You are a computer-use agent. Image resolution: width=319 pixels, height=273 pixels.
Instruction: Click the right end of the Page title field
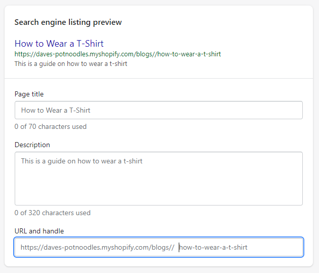click(x=293, y=110)
